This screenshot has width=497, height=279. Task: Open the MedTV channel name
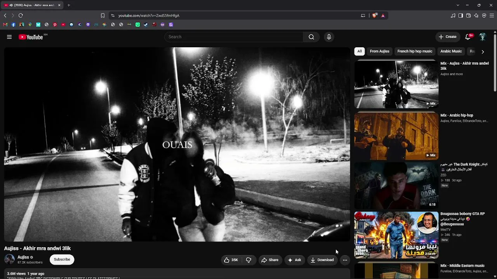tap(445, 230)
